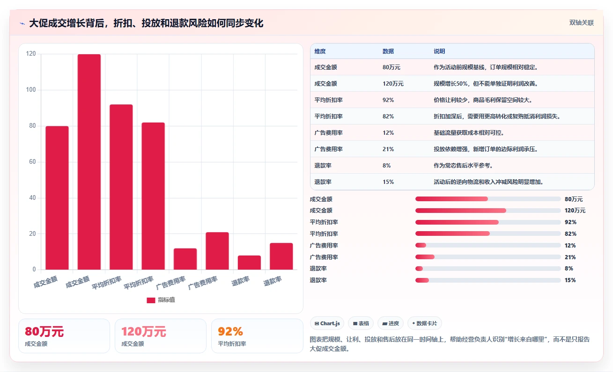
Task: Click the progress bar labeled 92%
Action: point(488,222)
